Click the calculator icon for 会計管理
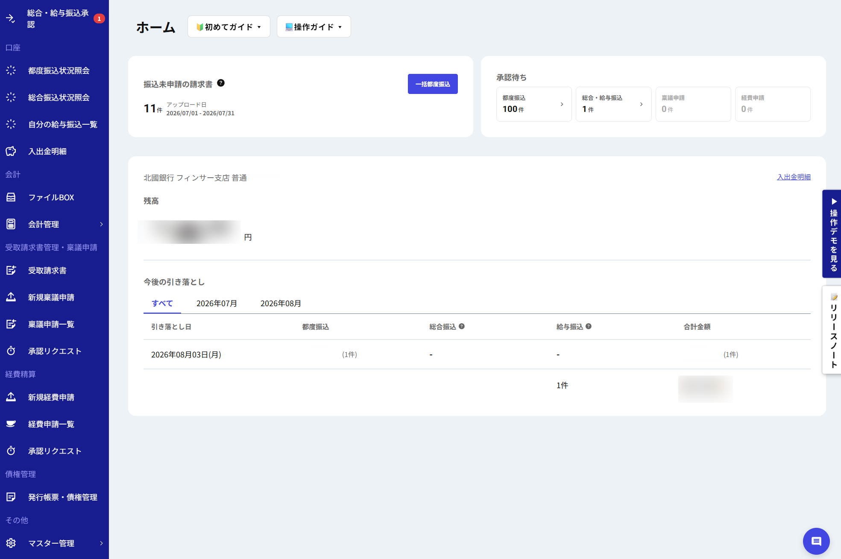The height and width of the screenshot is (559, 841). click(x=11, y=224)
